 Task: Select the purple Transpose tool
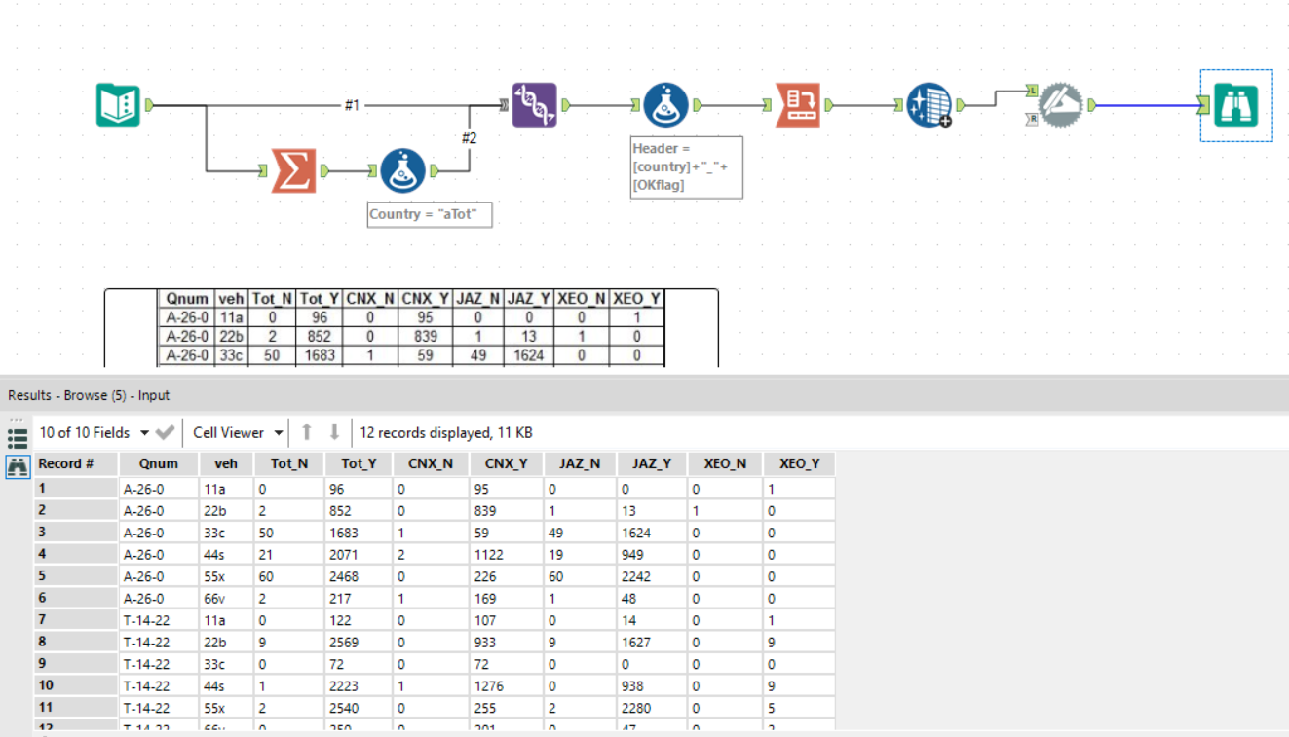tap(534, 104)
